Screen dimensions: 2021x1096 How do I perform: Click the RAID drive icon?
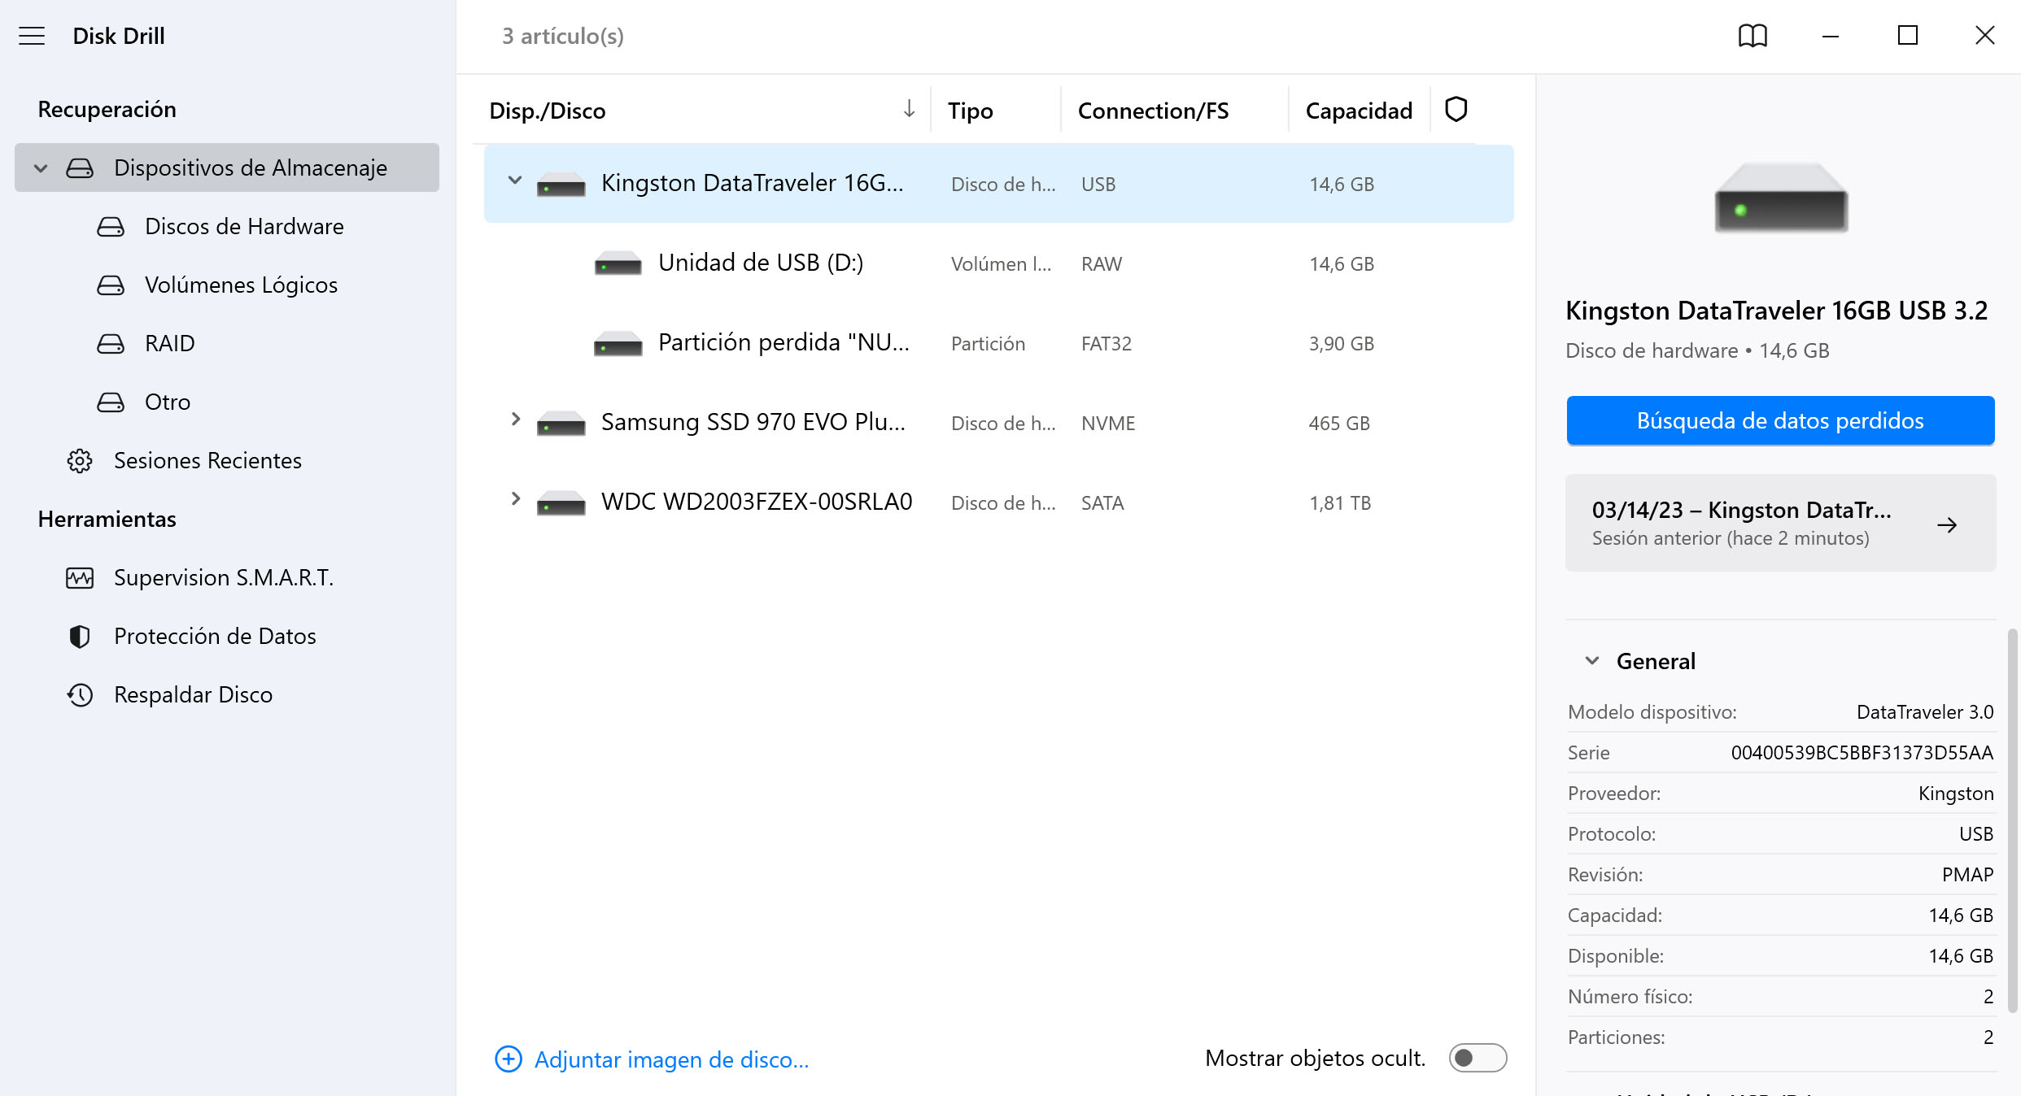click(111, 344)
